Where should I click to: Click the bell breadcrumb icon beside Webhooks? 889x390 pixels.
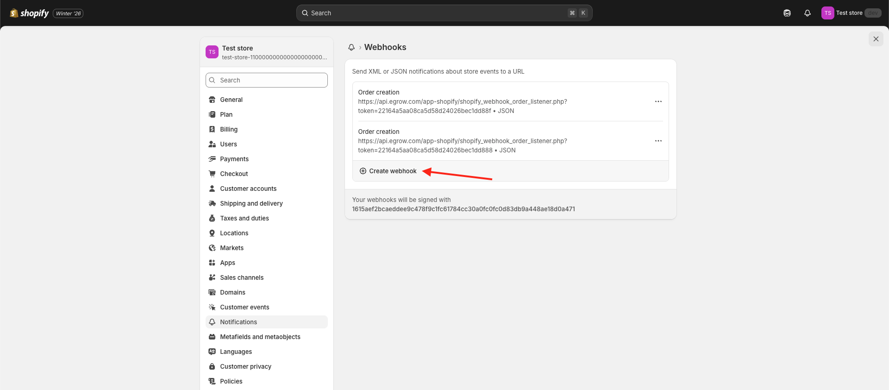[351, 47]
